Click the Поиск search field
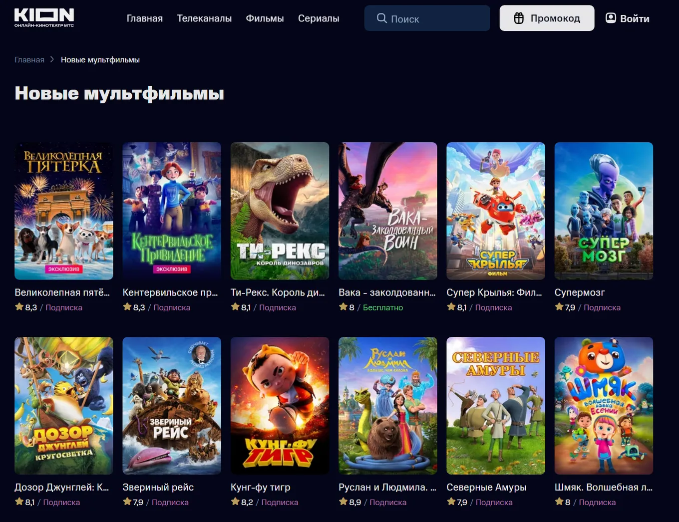Screen dimensions: 679x522 point(427,18)
